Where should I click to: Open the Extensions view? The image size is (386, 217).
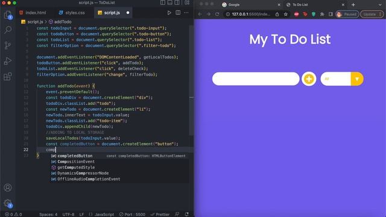click(x=8, y=77)
